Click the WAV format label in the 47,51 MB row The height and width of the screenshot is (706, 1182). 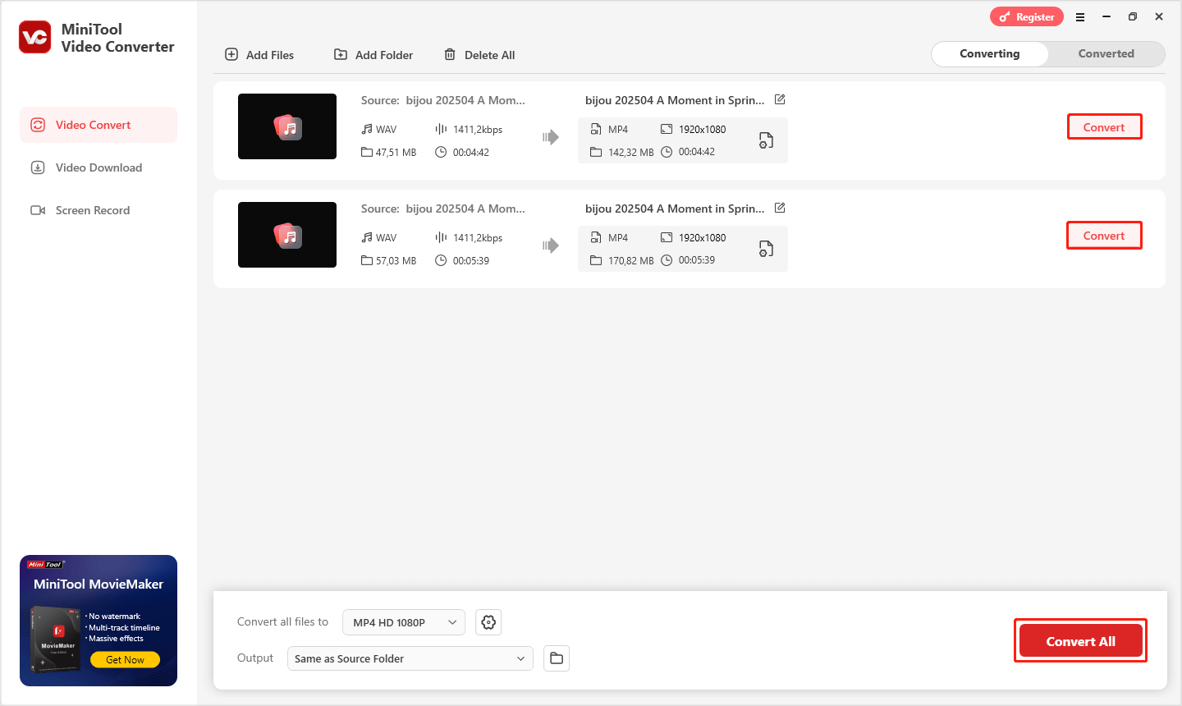coord(386,129)
